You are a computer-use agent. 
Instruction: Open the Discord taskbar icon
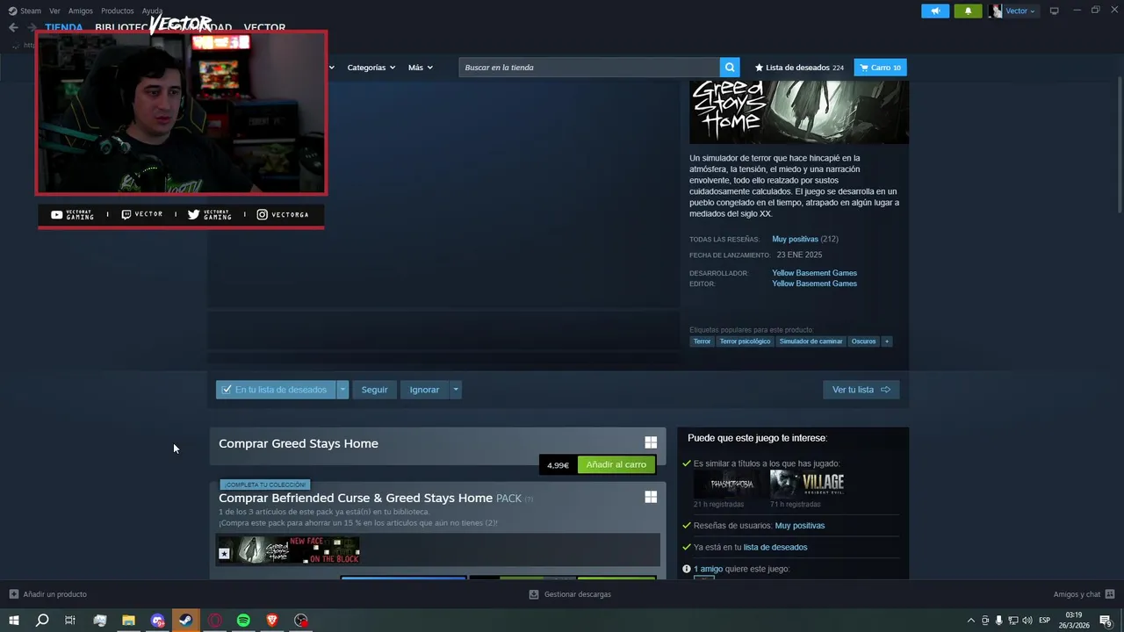pyautogui.click(x=157, y=621)
